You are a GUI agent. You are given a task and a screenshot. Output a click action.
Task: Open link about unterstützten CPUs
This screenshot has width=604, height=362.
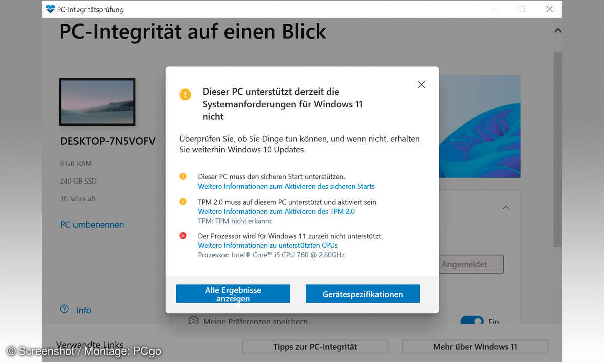click(x=268, y=245)
